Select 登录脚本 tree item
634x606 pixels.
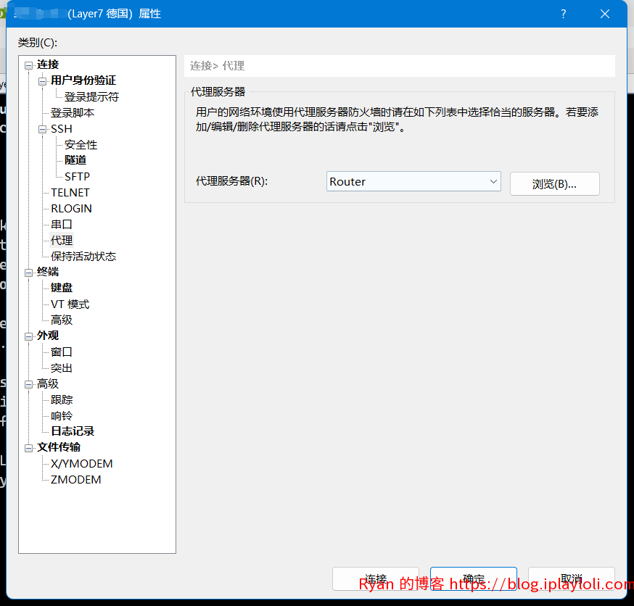[x=73, y=112]
